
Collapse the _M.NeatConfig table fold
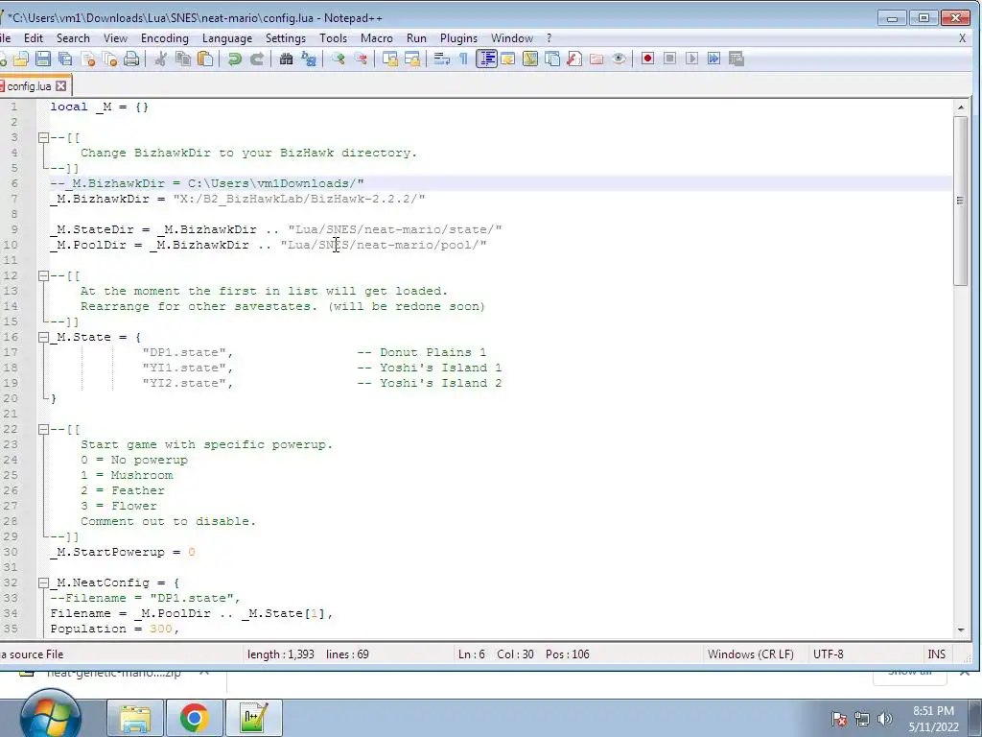click(43, 582)
